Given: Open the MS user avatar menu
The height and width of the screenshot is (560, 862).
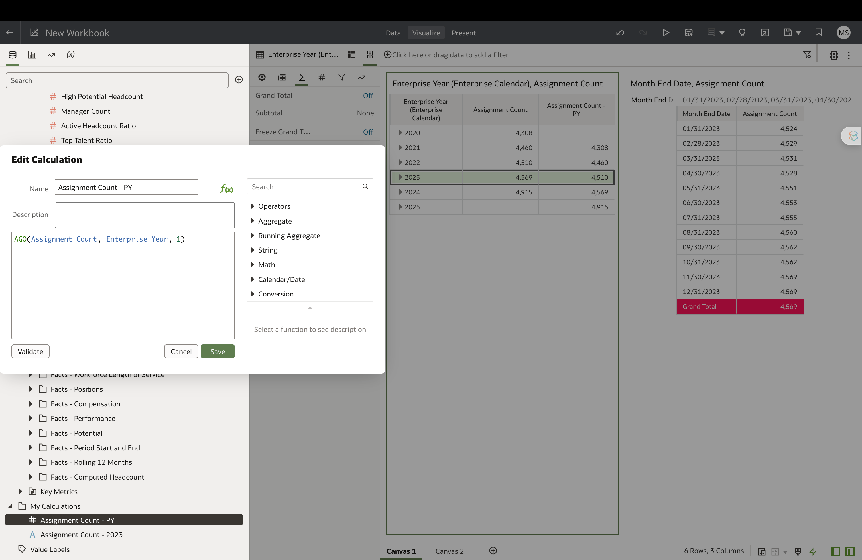Looking at the screenshot, I should (x=843, y=33).
